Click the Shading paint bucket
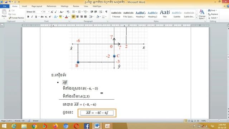Screen dimensions: 229x129 [x=98, y=17]
